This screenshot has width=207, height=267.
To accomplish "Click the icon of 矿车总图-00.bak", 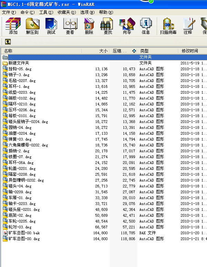I will [5, 233].
